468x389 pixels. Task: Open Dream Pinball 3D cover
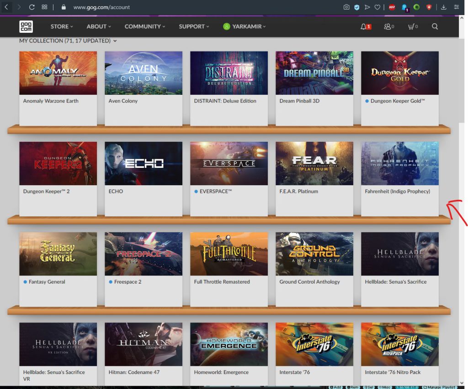click(x=314, y=73)
